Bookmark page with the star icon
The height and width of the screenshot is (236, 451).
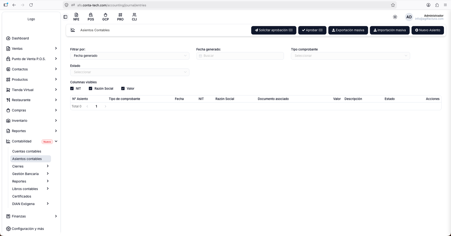tap(393, 5)
